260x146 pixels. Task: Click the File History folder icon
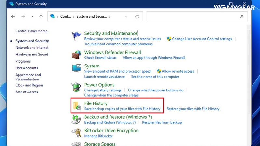tap(77, 106)
